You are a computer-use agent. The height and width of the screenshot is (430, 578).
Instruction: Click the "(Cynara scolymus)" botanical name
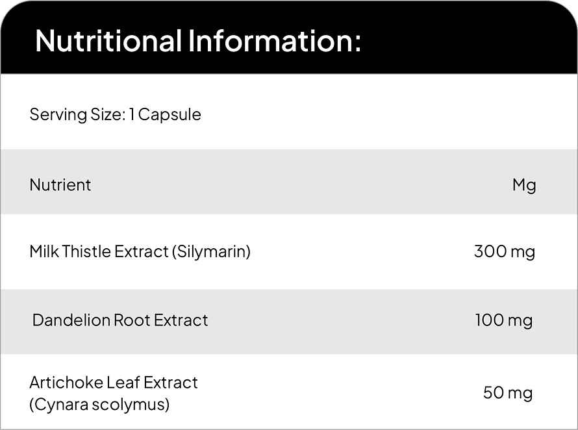[99, 404]
